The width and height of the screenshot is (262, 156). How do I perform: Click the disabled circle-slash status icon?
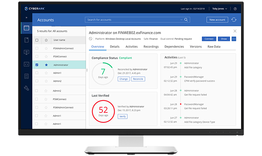[90, 39]
